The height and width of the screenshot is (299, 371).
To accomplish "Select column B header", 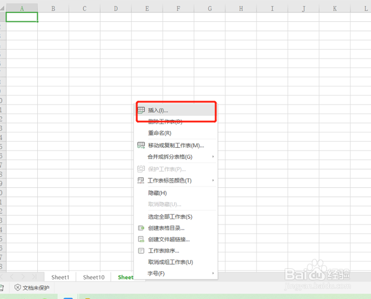I will pos(53,8).
